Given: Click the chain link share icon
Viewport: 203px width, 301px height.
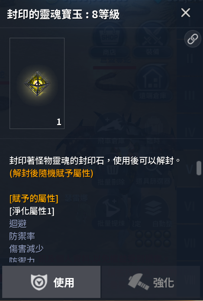Looking at the screenshot, I should pos(193,39).
